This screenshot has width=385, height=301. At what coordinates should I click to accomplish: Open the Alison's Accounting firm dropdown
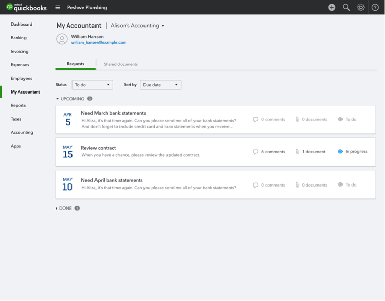[137, 26]
